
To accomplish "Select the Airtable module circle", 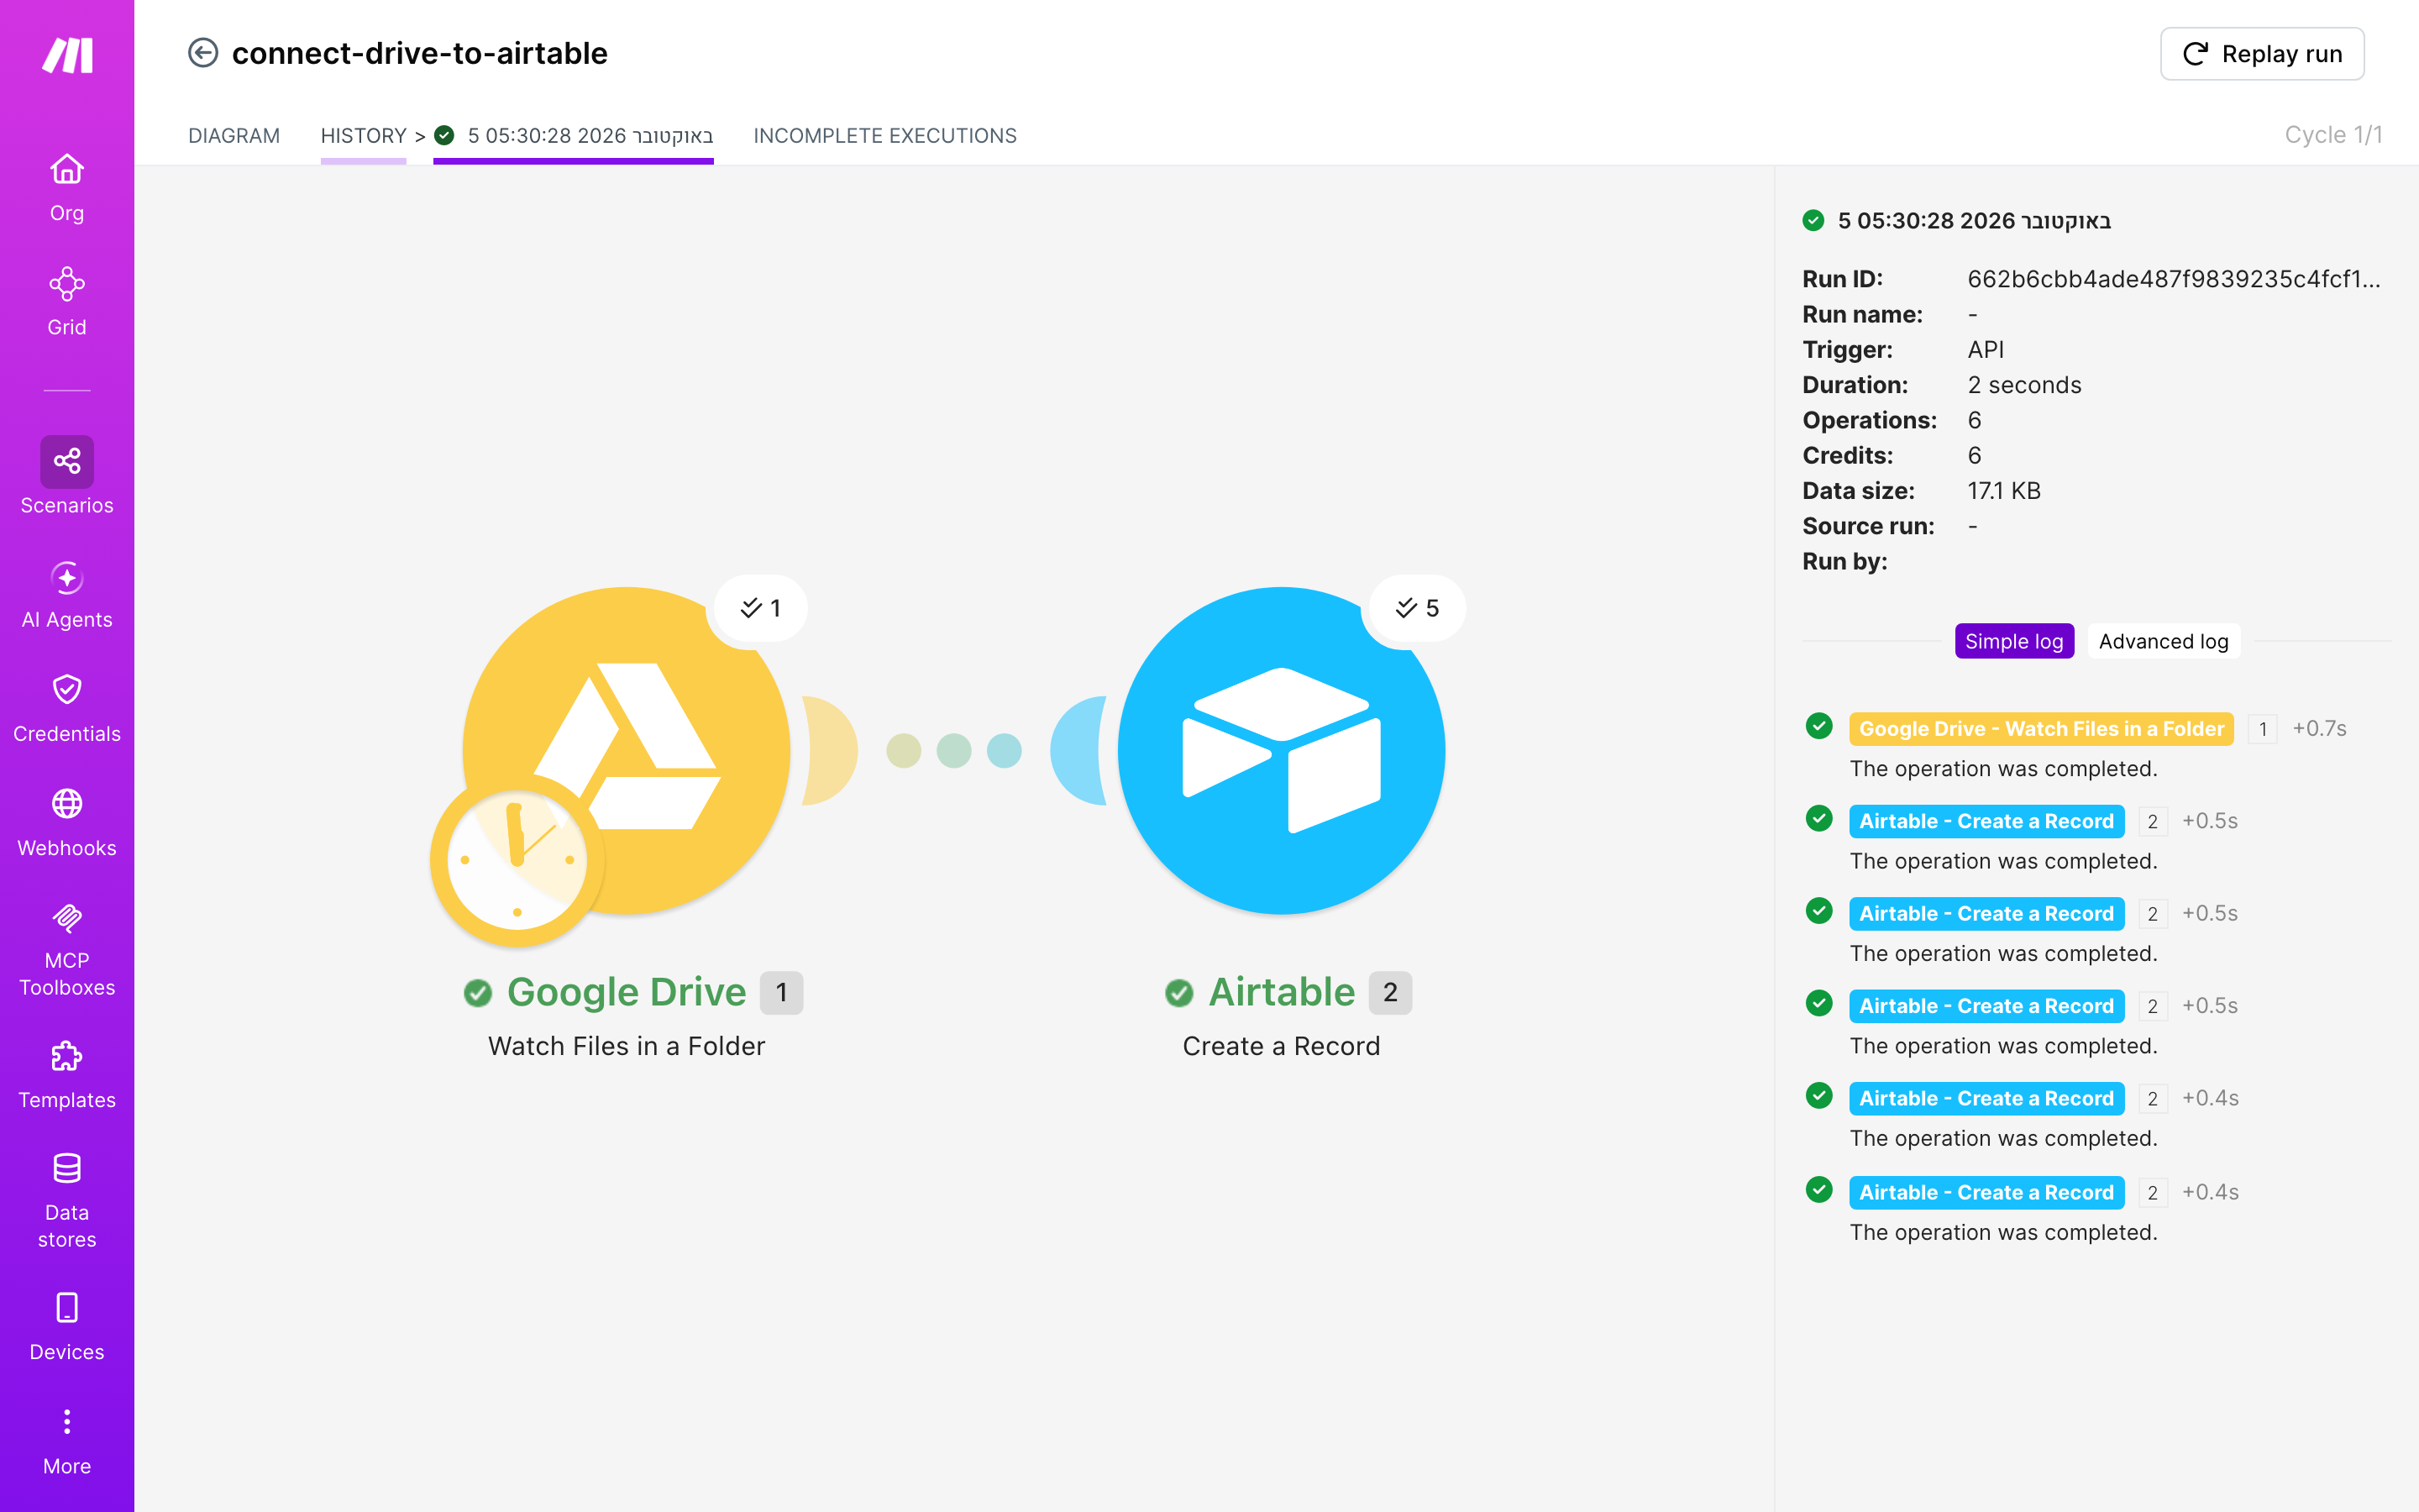I will (1282, 750).
